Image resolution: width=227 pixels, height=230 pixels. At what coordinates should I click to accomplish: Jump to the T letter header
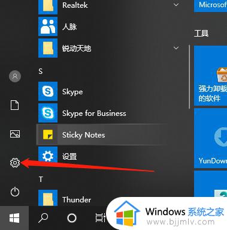click(41, 179)
